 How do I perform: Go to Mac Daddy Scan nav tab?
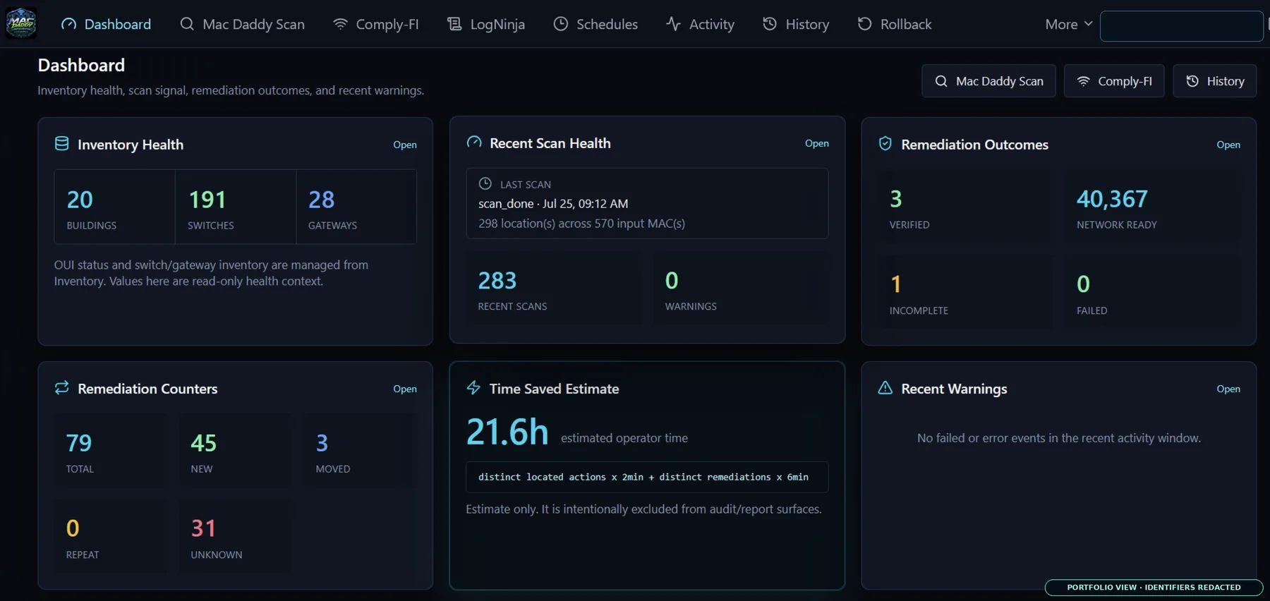click(243, 24)
